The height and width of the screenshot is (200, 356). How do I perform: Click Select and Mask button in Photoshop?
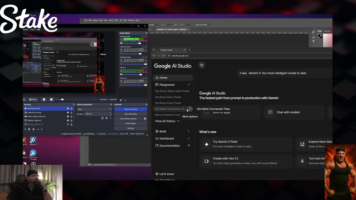click(202, 25)
